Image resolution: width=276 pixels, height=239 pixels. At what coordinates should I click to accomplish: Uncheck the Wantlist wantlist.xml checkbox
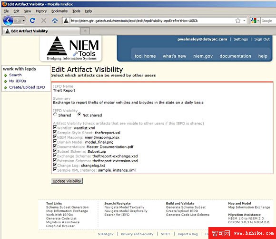(55, 127)
